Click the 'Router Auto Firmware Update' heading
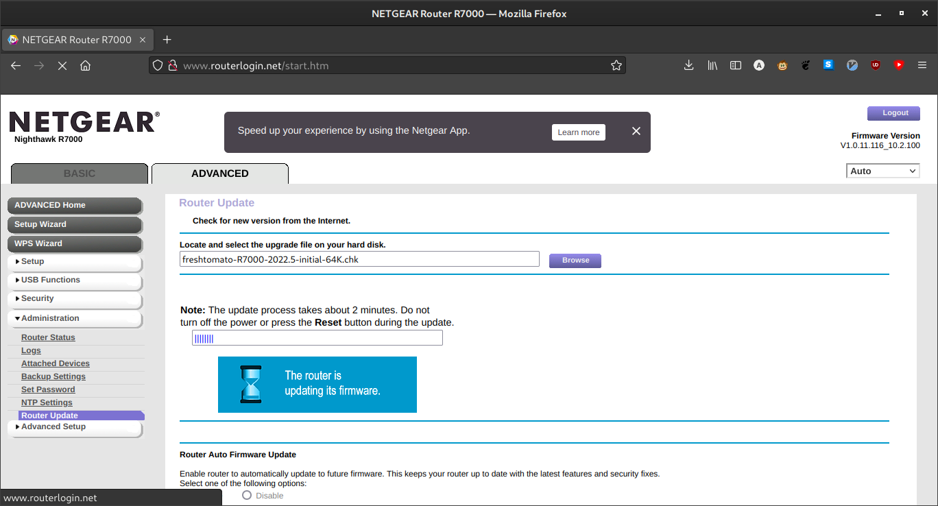The width and height of the screenshot is (938, 506). [238, 455]
